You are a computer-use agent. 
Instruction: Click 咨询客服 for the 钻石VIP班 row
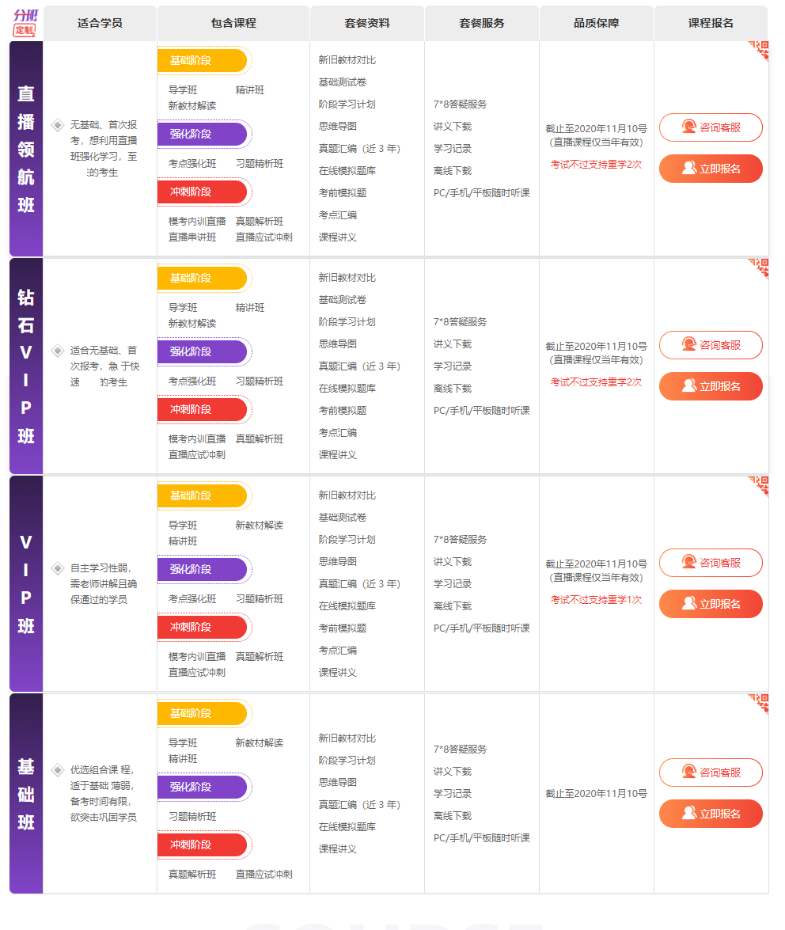click(x=711, y=345)
